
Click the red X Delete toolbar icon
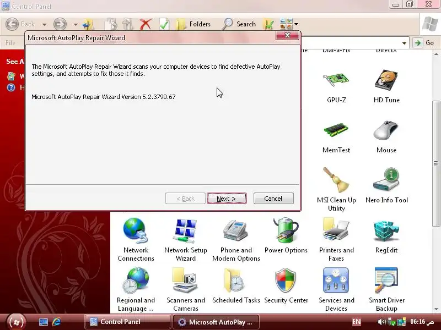146,24
